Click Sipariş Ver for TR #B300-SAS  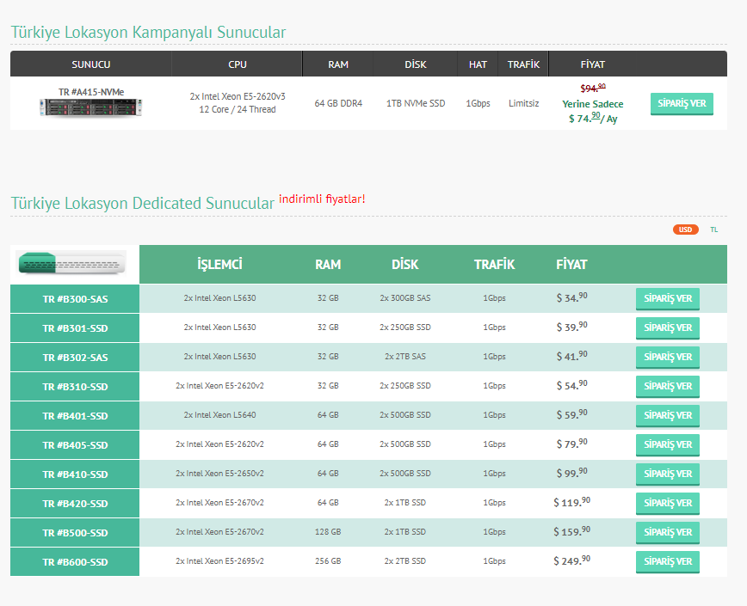coord(668,299)
